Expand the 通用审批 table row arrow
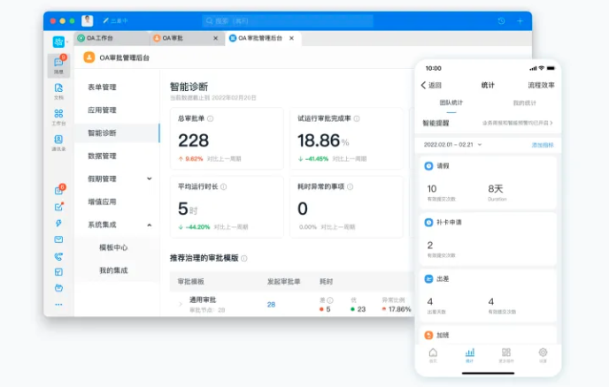The width and height of the screenshot is (609, 387). pyautogui.click(x=181, y=305)
